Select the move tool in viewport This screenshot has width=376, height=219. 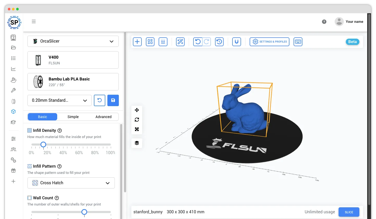(137, 110)
